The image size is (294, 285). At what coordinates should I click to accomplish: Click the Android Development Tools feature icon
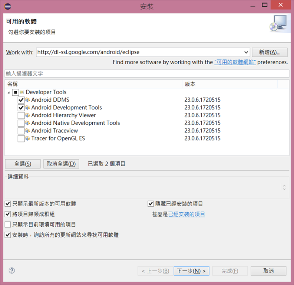[x=27, y=108]
